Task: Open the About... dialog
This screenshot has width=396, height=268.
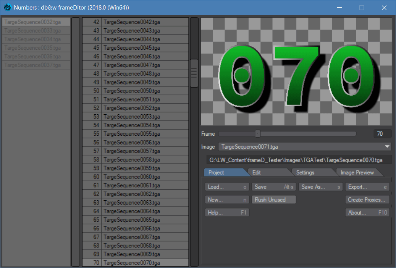Action: [x=367, y=213]
